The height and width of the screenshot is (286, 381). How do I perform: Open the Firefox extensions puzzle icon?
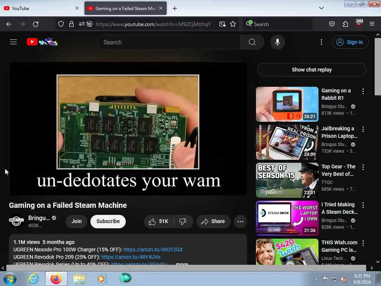[345, 24]
